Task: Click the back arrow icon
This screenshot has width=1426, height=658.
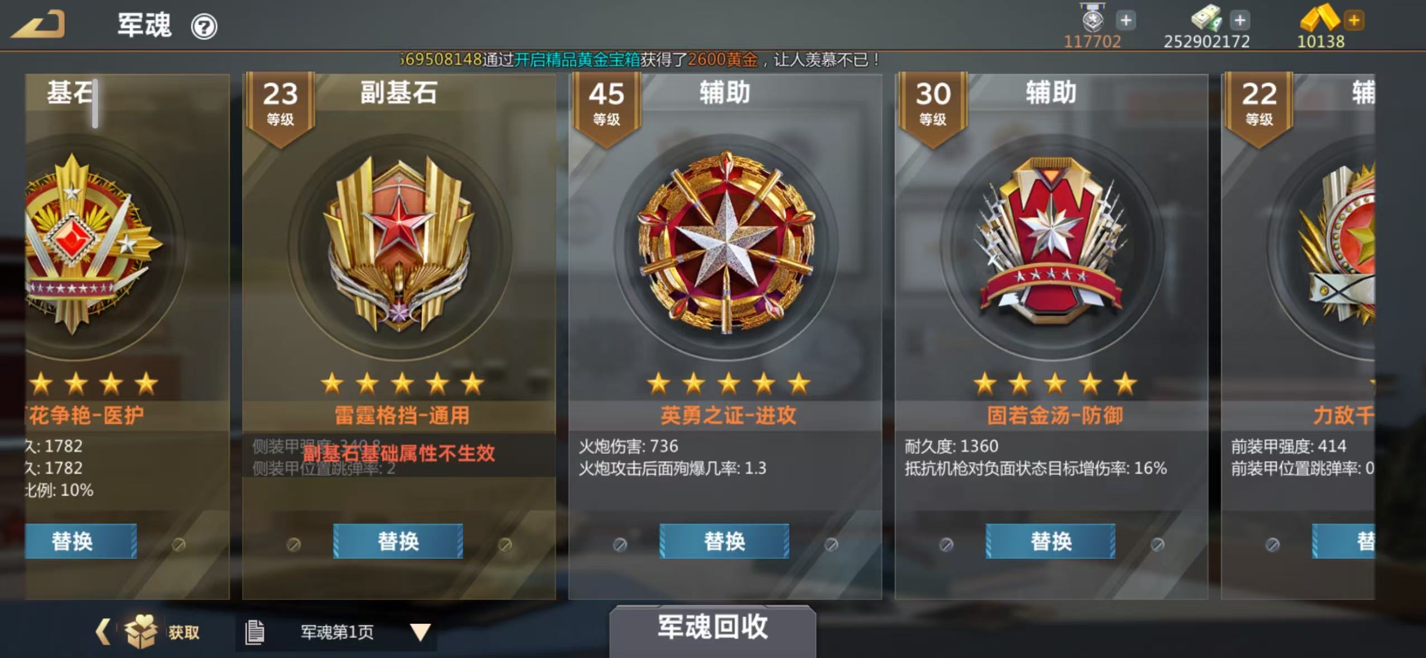Action: pos(39,24)
